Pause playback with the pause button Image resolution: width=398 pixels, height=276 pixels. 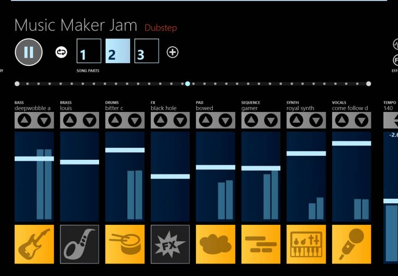coord(29,52)
